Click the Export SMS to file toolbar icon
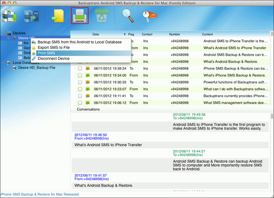 point(58,16)
